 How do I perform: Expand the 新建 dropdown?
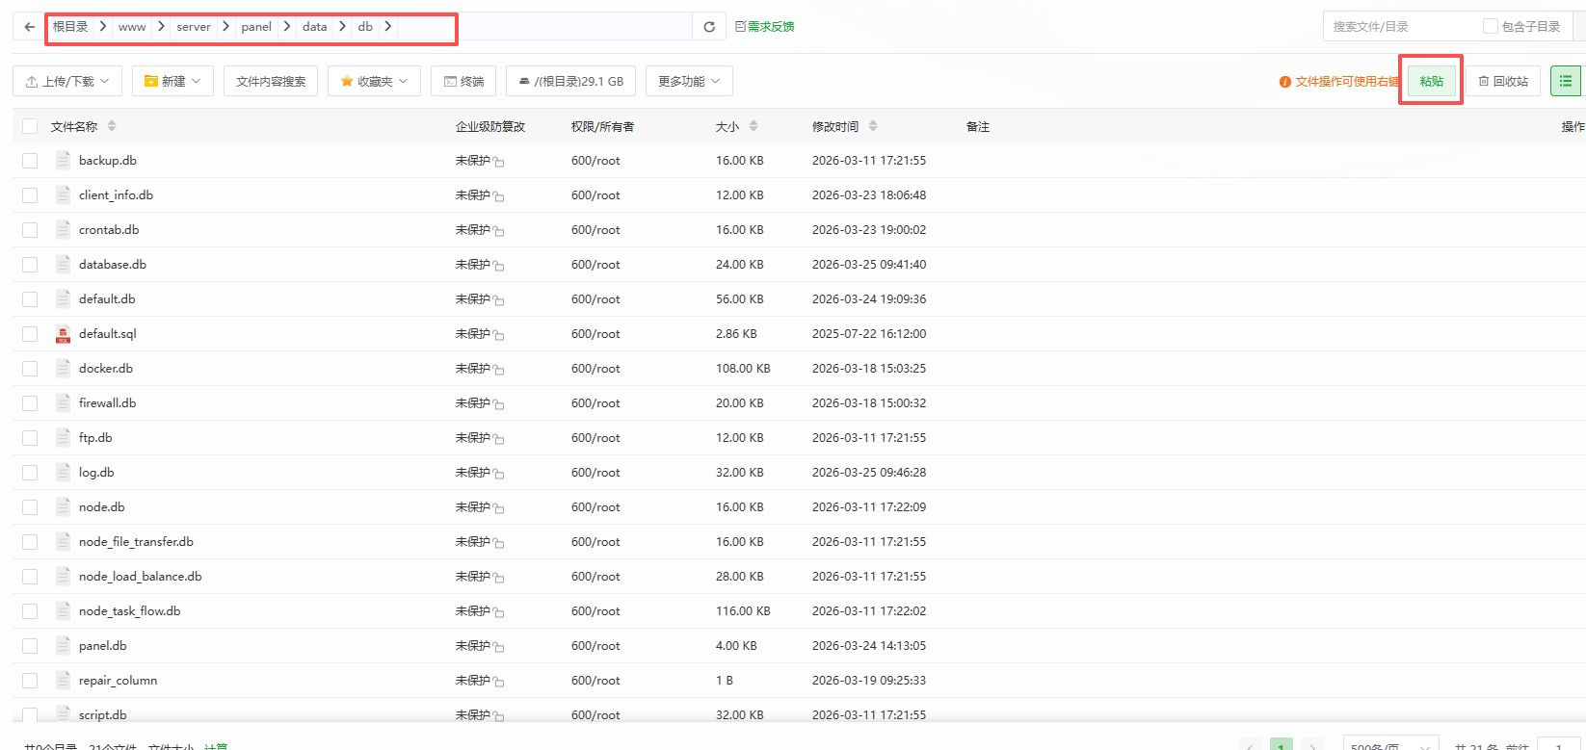[x=172, y=81]
